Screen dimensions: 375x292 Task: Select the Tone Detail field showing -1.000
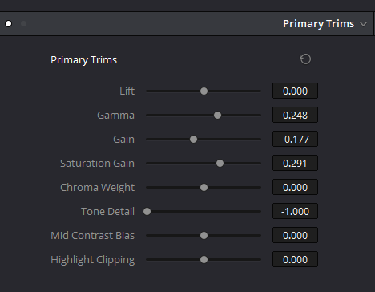pyautogui.click(x=295, y=211)
